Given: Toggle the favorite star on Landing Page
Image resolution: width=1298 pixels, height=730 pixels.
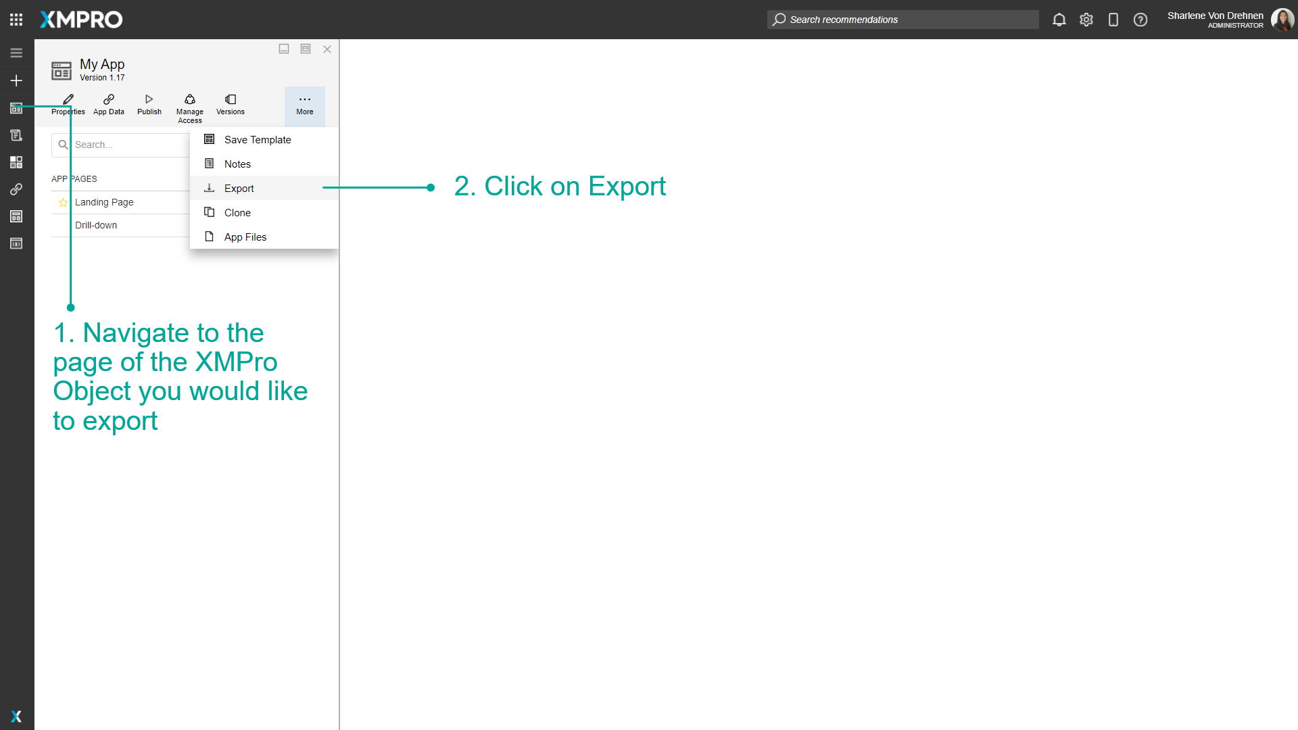Looking at the screenshot, I should coord(62,202).
